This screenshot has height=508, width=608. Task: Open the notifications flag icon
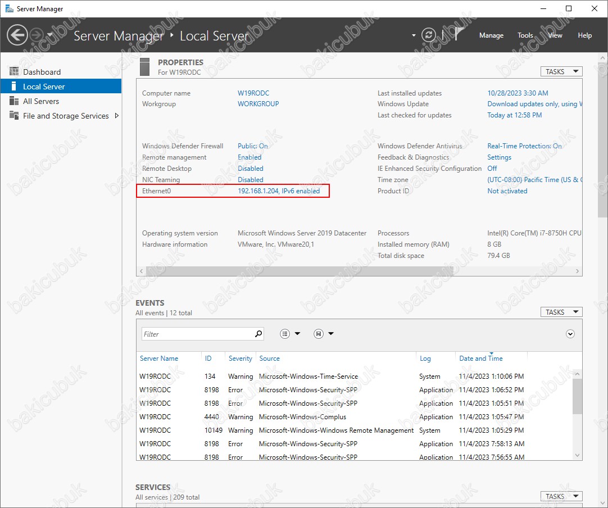459,34
